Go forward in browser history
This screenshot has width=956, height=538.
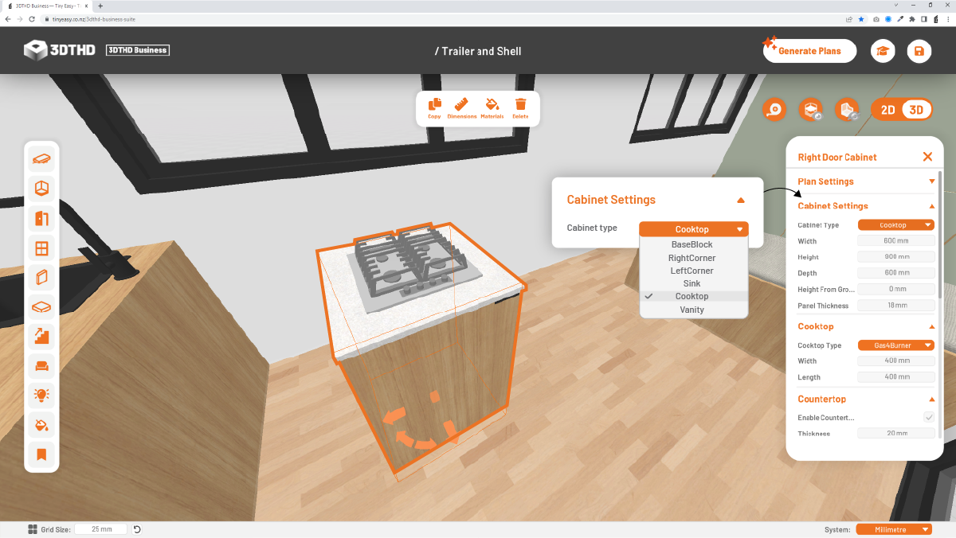tap(20, 18)
